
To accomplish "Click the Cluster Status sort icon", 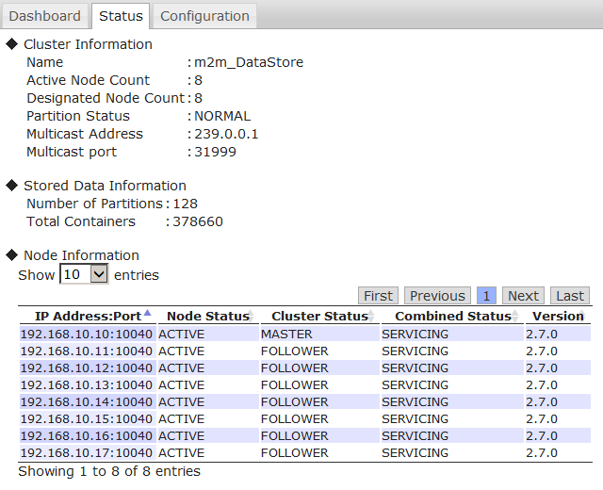I will pyautogui.click(x=372, y=317).
